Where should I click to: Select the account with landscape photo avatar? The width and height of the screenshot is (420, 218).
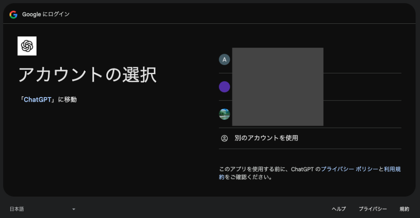click(310, 114)
